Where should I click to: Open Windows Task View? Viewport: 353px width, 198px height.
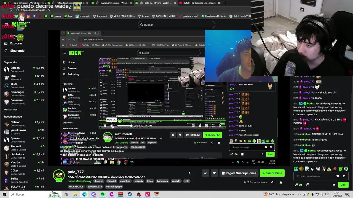pos(66,194)
